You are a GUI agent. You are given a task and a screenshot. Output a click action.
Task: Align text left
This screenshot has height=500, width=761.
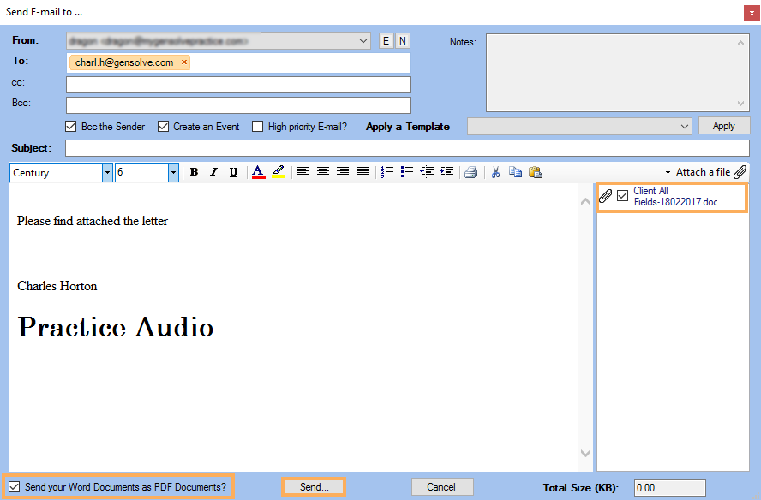(x=303, y=172)
